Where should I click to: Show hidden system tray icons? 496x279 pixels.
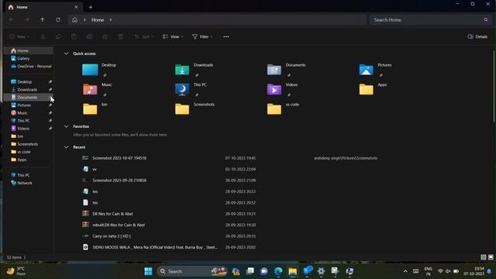click(x=405, y=271)
